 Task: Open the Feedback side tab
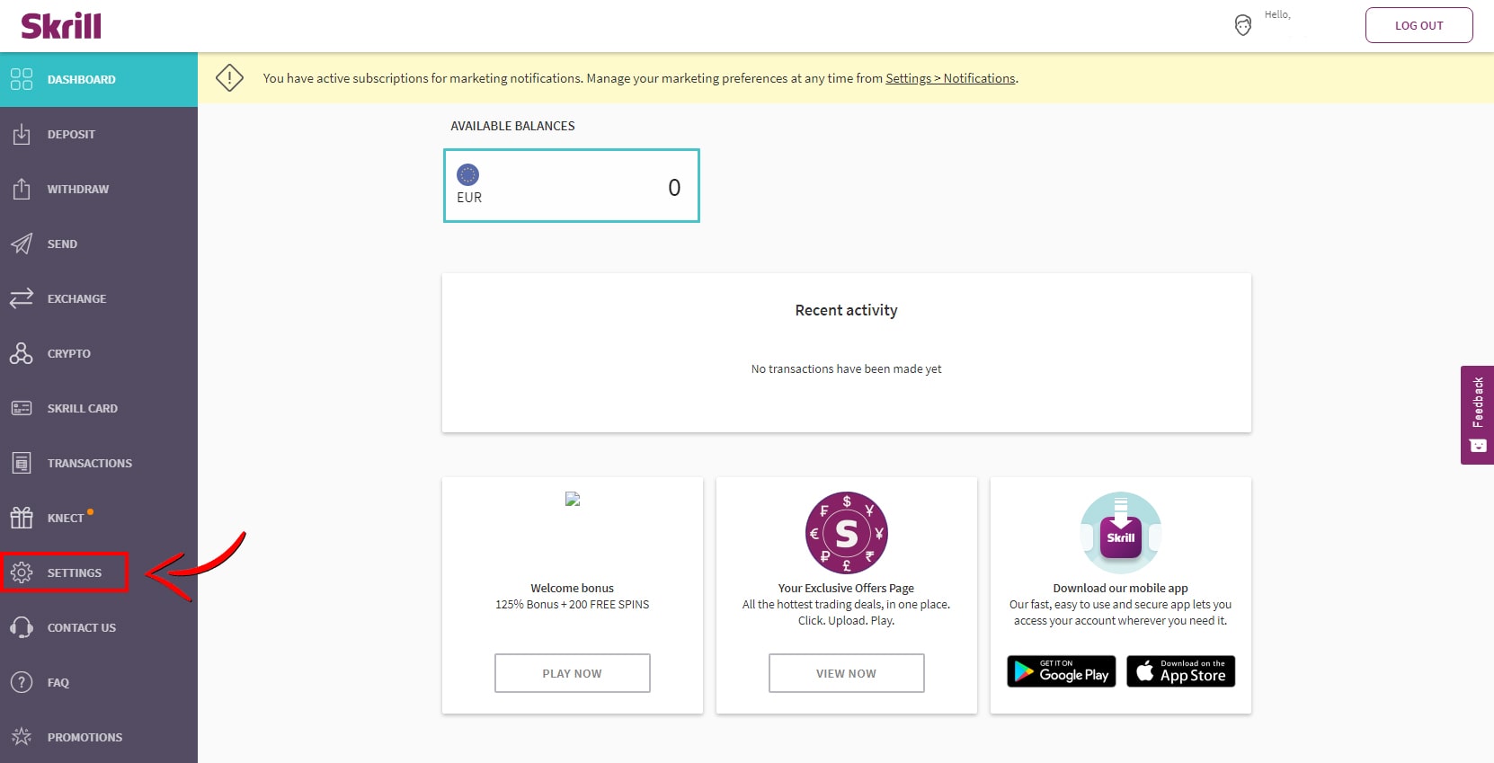point(1477,415)
